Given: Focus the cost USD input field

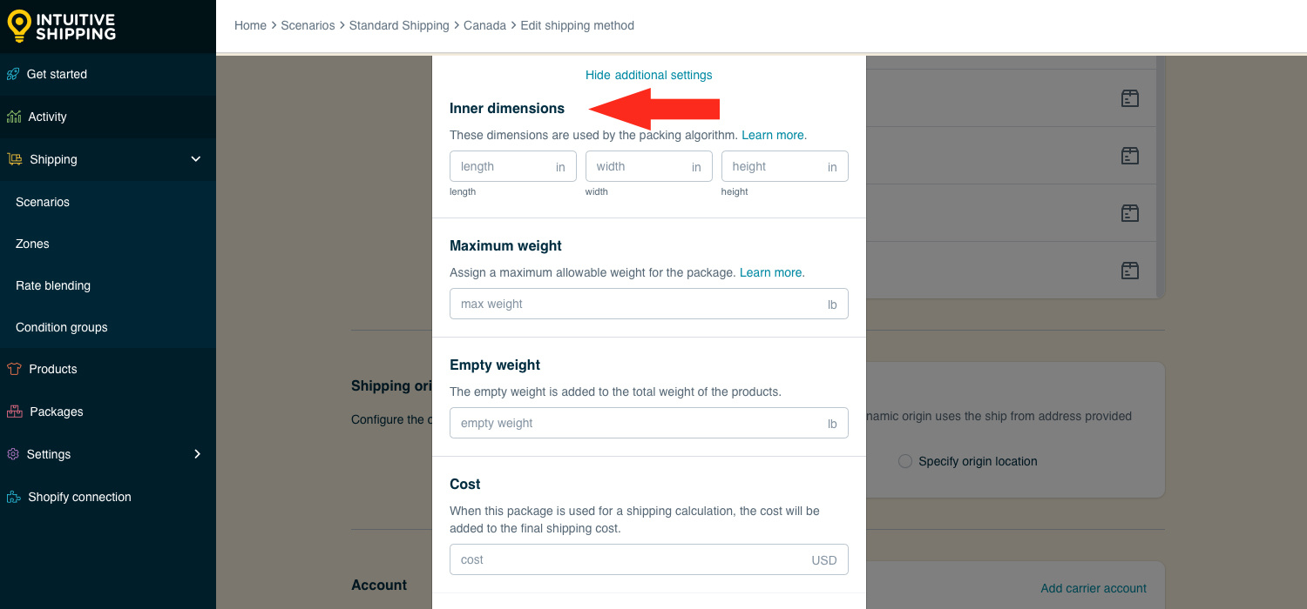Looking at the screenshot, I should 649,559.
